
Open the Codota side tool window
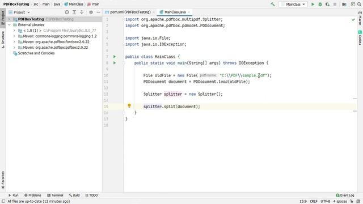click(x=360, y=38)
